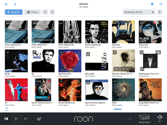The width and height of the screenshot is (167, 125).
Task: Go back with the left arrow
Action: pos(15,4)
